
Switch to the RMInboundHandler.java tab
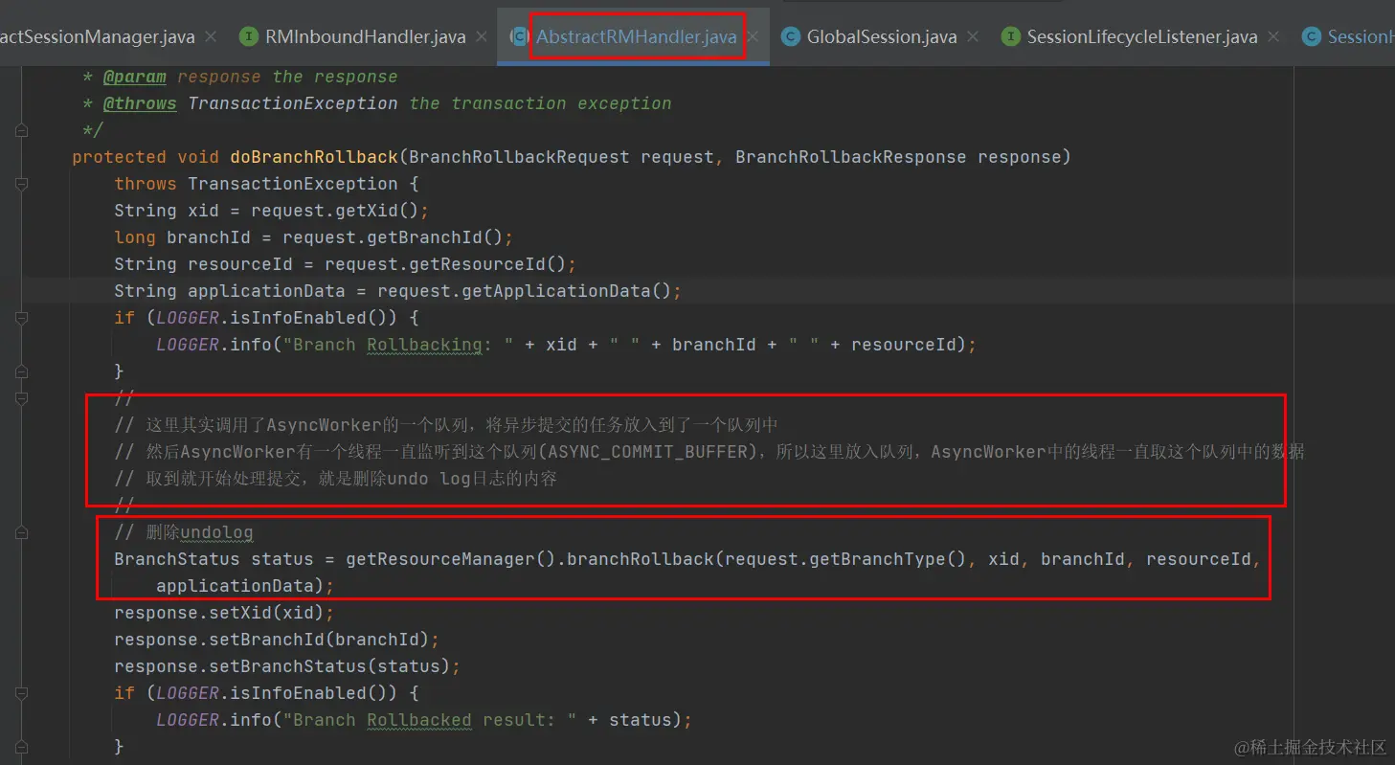point(364,37)
